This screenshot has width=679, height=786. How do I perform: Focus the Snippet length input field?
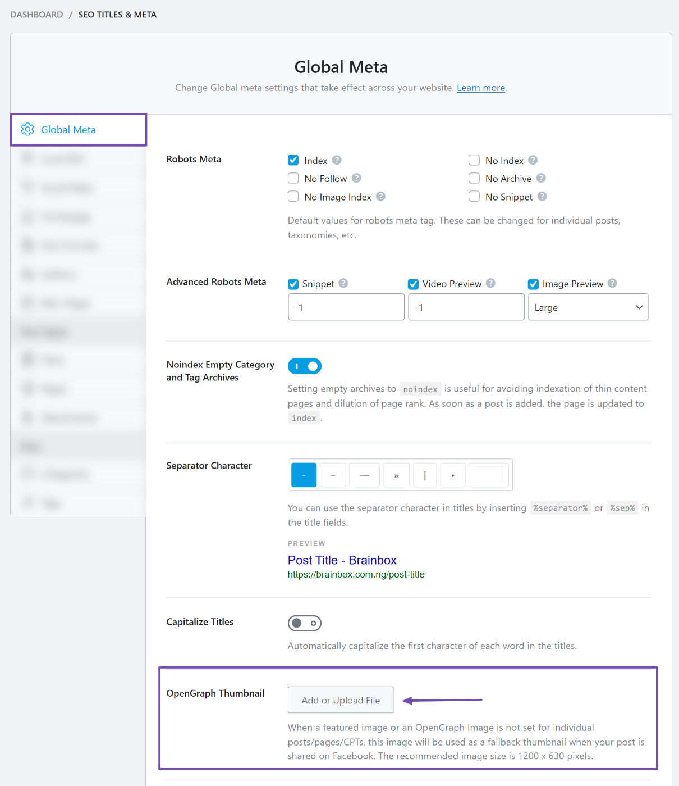(x=346, y=307)
